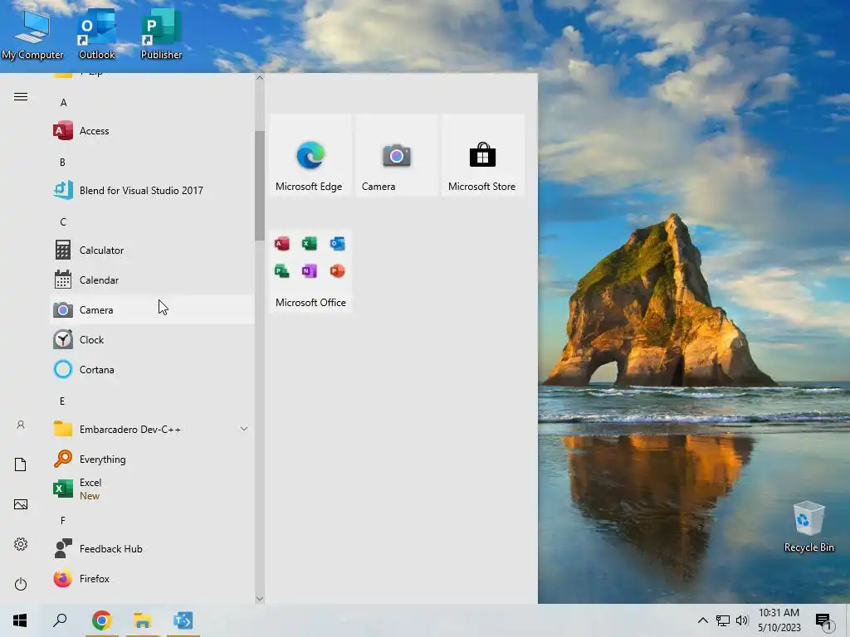Jump to letter A section header
This screenshot has width=850, height=637.
click(x=63, y=102)
